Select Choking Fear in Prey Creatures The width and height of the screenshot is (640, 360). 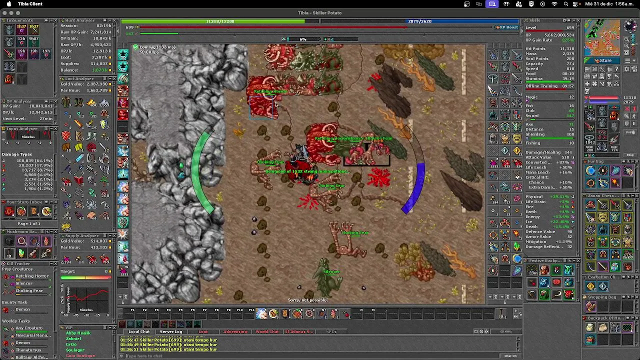tap(29, 290)
